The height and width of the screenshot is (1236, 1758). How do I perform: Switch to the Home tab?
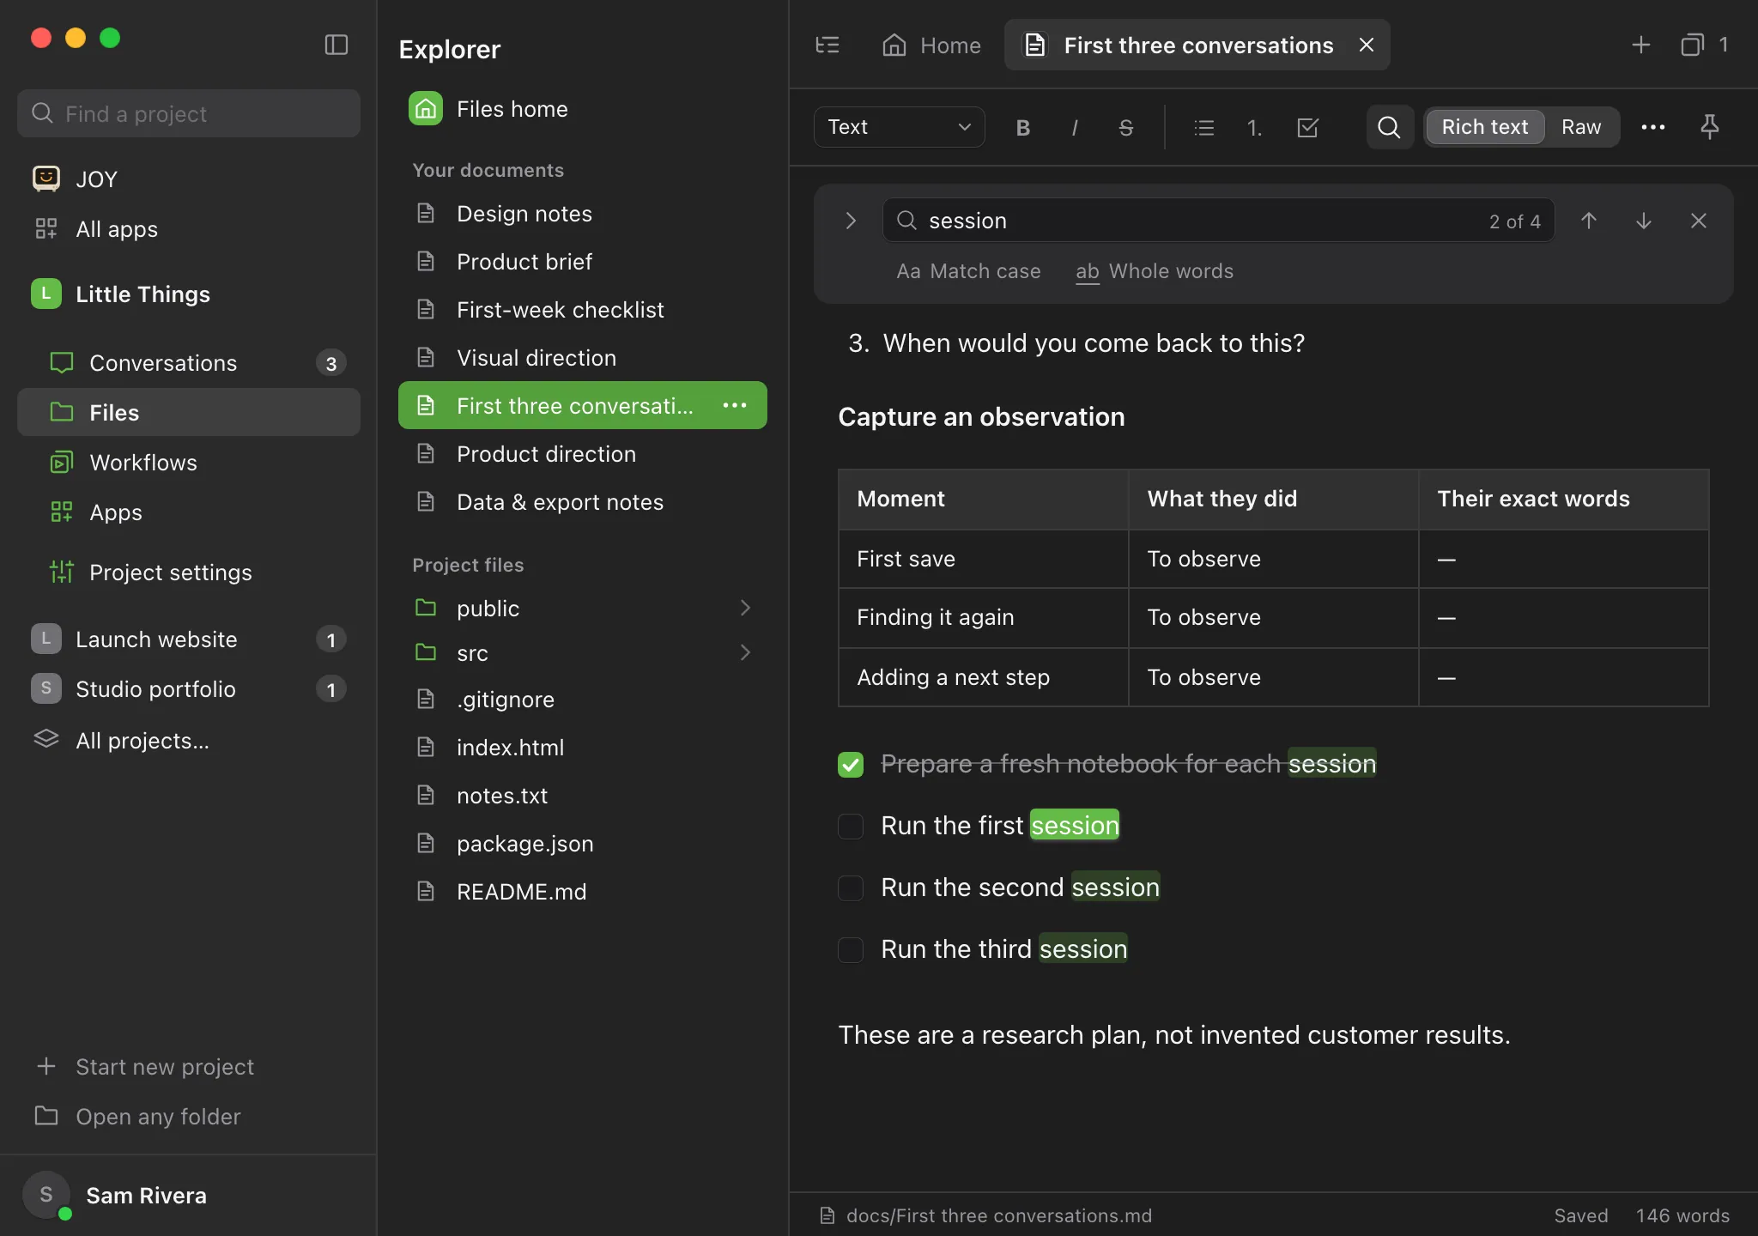[x=931, y=45]
